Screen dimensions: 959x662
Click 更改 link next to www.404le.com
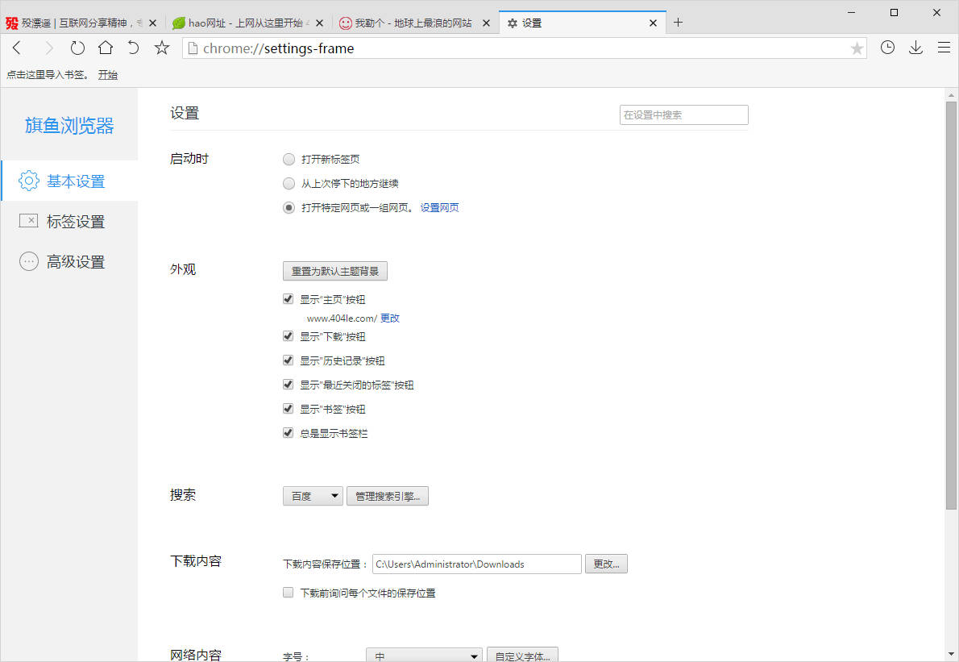[389, 319]
